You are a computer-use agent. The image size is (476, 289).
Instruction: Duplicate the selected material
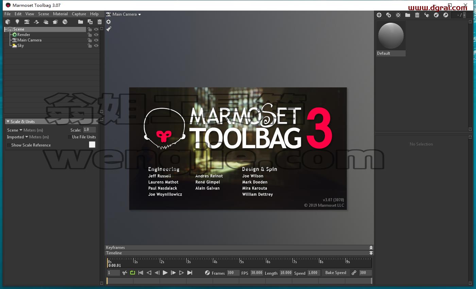[389, 15]
